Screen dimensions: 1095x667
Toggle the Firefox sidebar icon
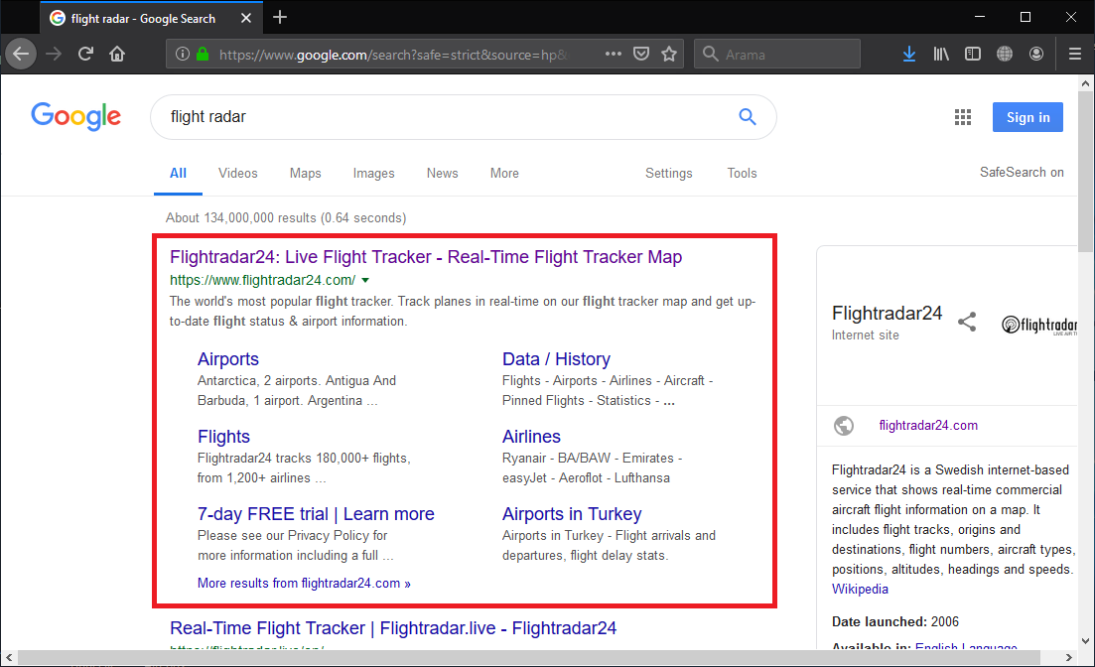(973, 55)
